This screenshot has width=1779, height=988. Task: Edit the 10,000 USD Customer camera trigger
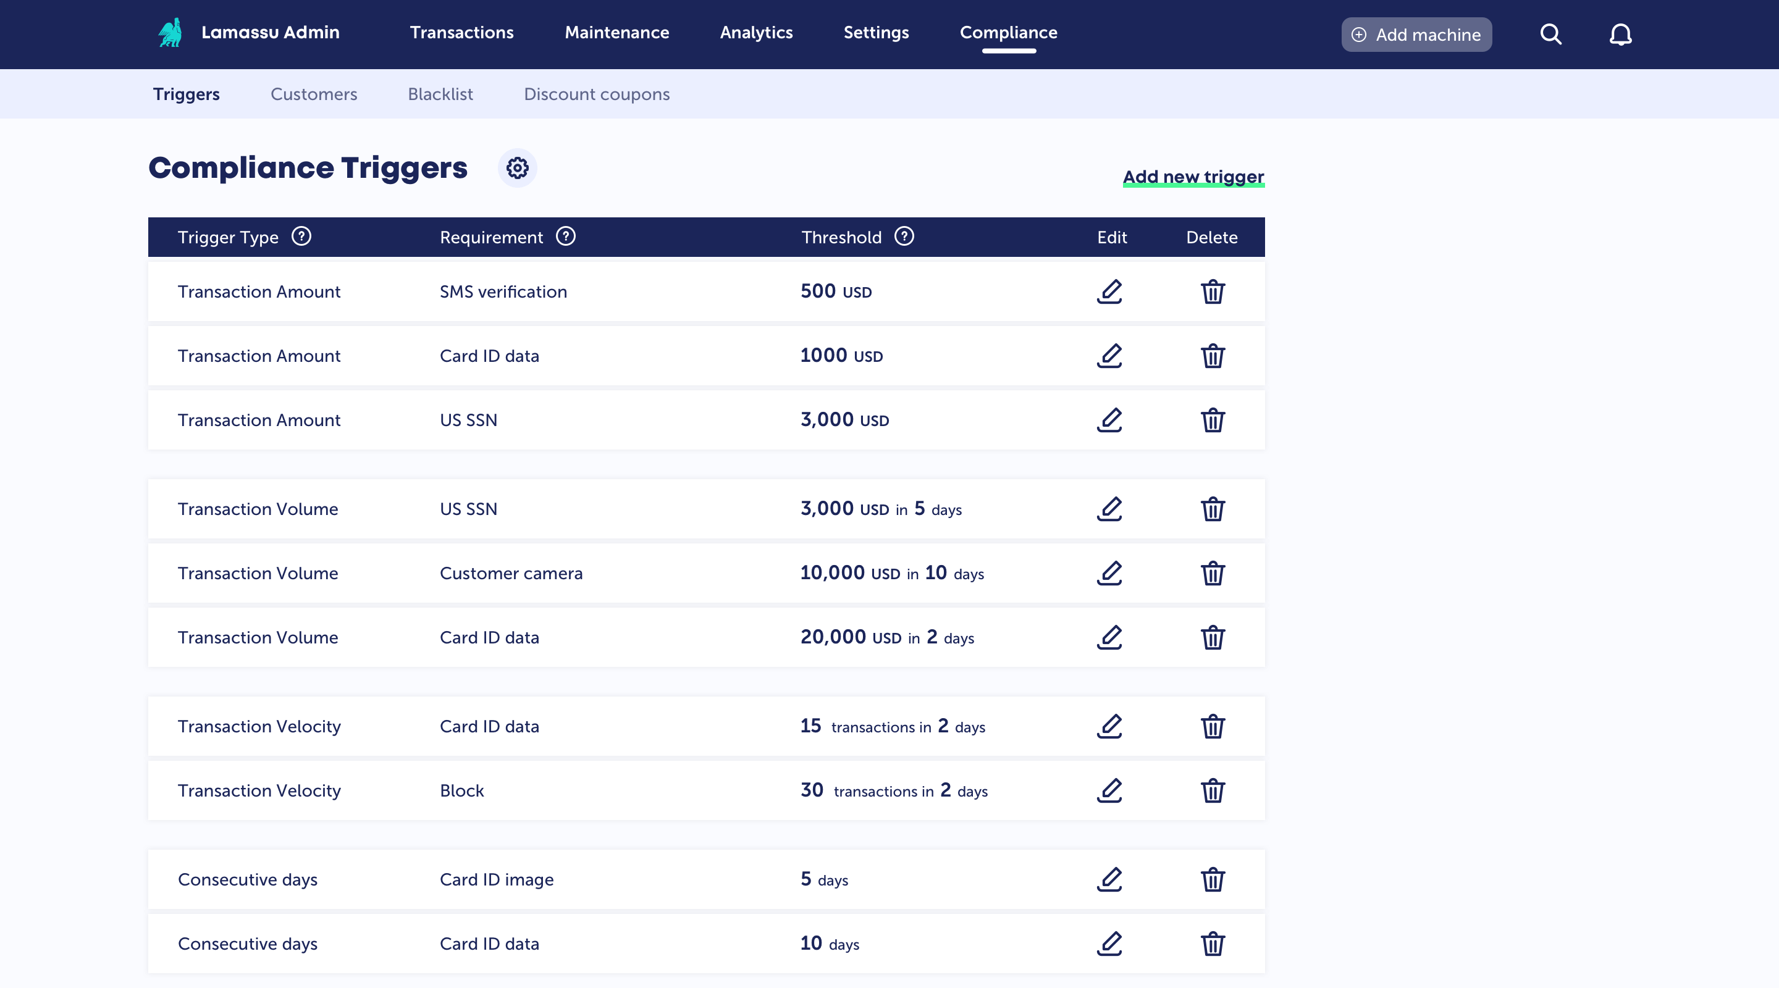[x=1109, y=573]
